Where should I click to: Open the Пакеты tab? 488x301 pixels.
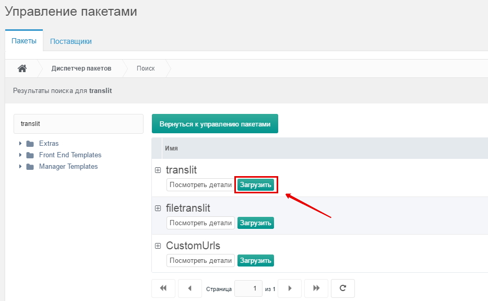pyautogui.click(x=24, y=41)
